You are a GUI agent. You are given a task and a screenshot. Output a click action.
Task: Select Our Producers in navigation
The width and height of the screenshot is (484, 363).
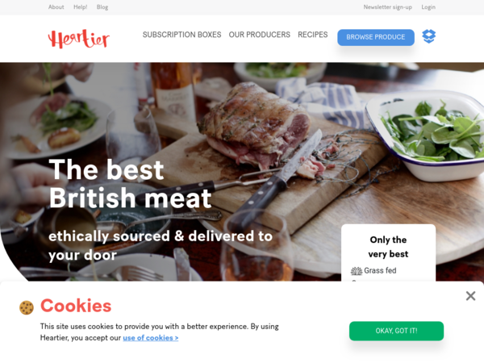259,35
